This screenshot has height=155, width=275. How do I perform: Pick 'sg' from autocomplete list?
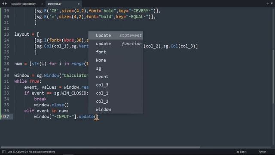point(116,68)
